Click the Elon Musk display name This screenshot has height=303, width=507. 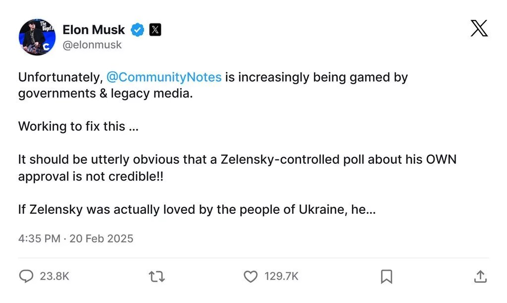tap(94, 30)
